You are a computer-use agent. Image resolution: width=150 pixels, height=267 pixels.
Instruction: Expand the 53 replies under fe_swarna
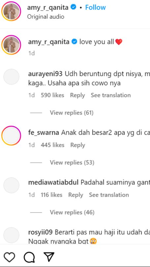click(x=72, y=163)
